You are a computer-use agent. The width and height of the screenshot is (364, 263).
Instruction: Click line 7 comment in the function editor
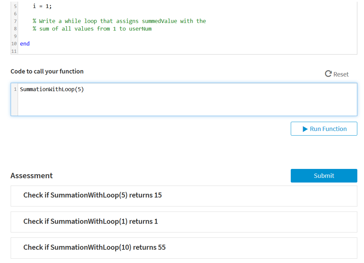119,21
